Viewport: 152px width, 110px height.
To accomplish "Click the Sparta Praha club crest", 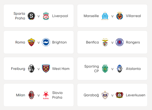I will coord(31,16).
